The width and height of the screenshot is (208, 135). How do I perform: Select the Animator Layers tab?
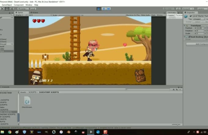pyautogui.click(x=171, y=15)
